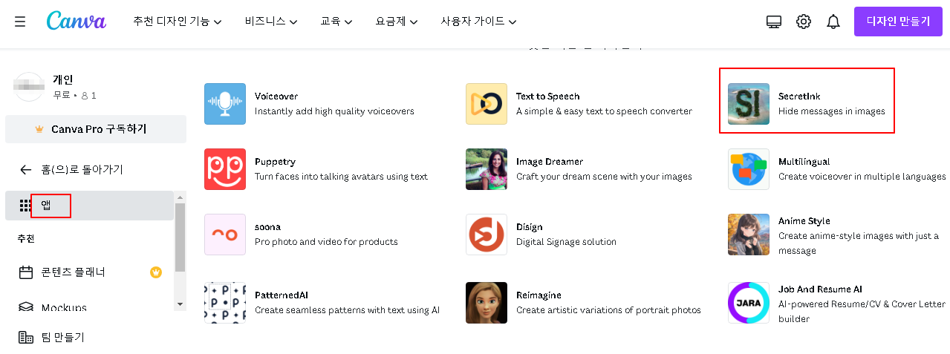Open the hamburger menu icon
The image size is (950, 354).
coord(20,22)
